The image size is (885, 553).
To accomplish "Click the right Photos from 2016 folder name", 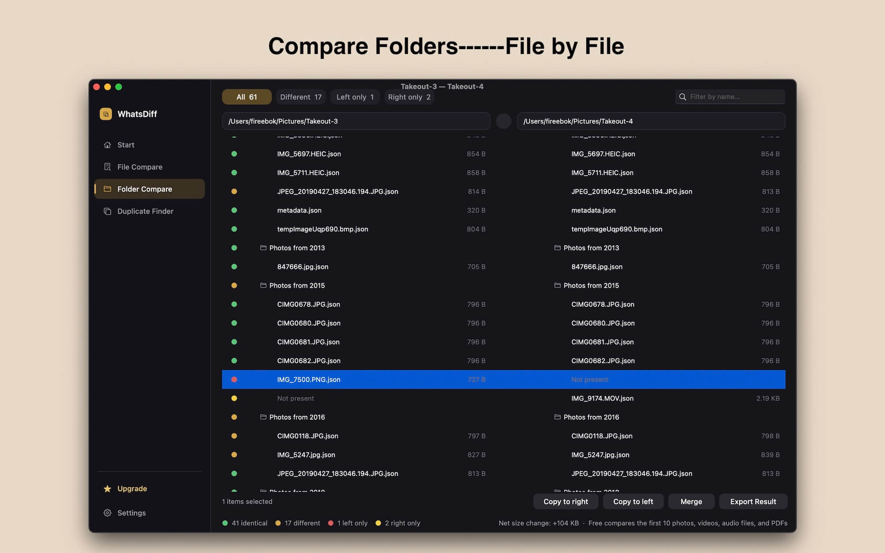I will (591, 417).
